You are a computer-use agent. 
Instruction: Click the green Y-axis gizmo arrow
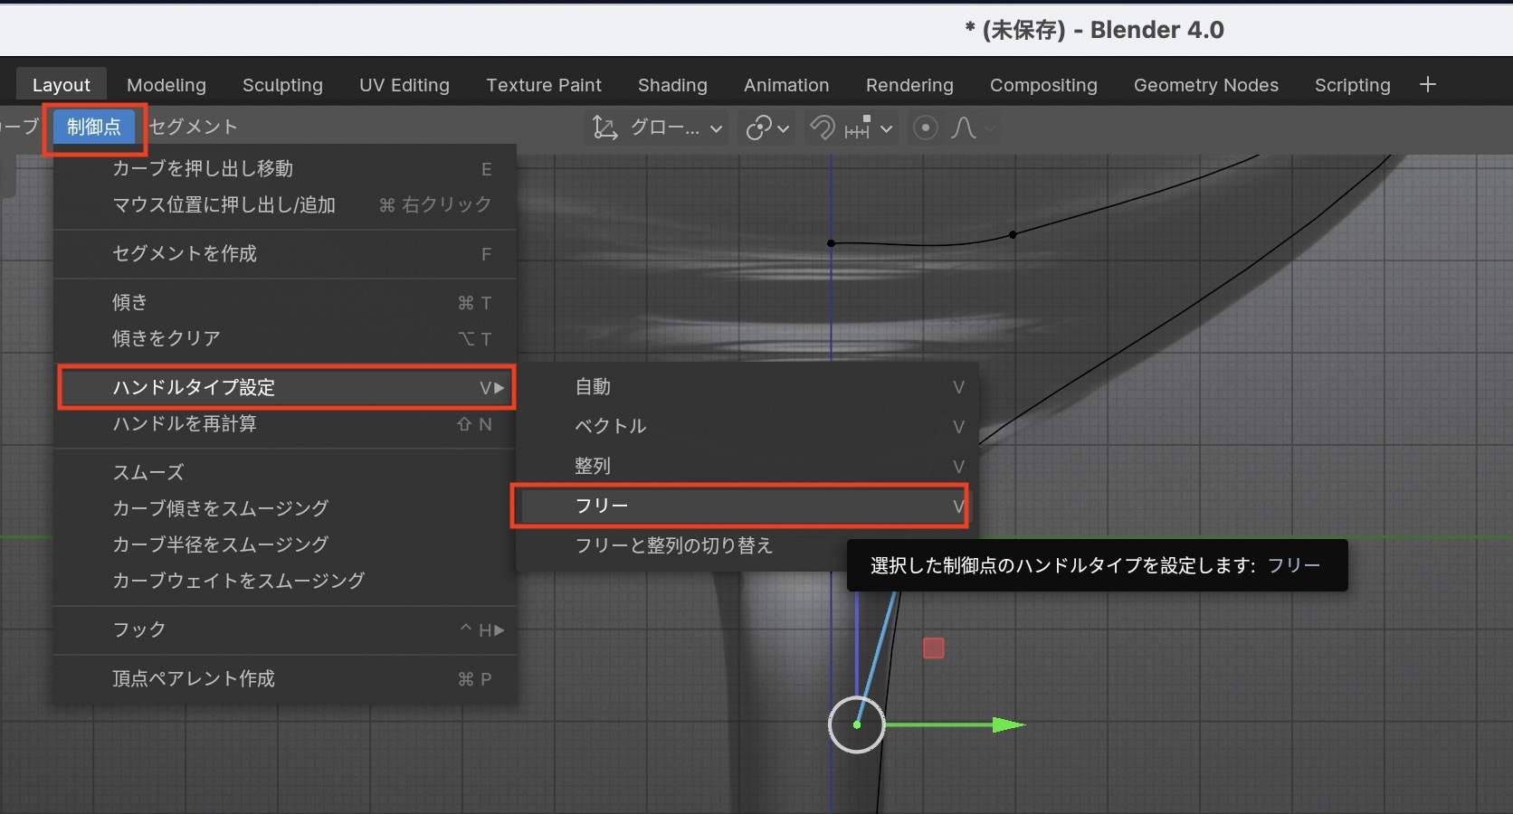coord(1007,724)
